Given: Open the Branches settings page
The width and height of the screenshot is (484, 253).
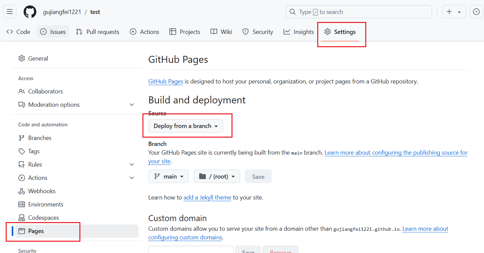Looking at the screenshot, I should pos(40,138).
